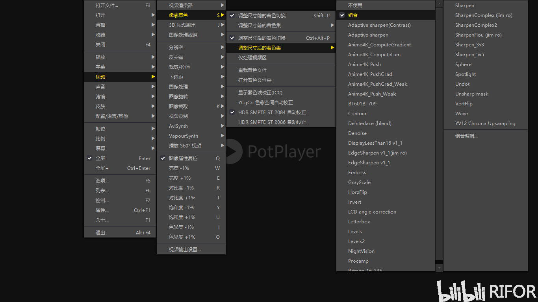This screenshot has height=302, width=538.
Task: Disable HDR SMPTE ST 2084 自动校正
Action: point(281,112)
